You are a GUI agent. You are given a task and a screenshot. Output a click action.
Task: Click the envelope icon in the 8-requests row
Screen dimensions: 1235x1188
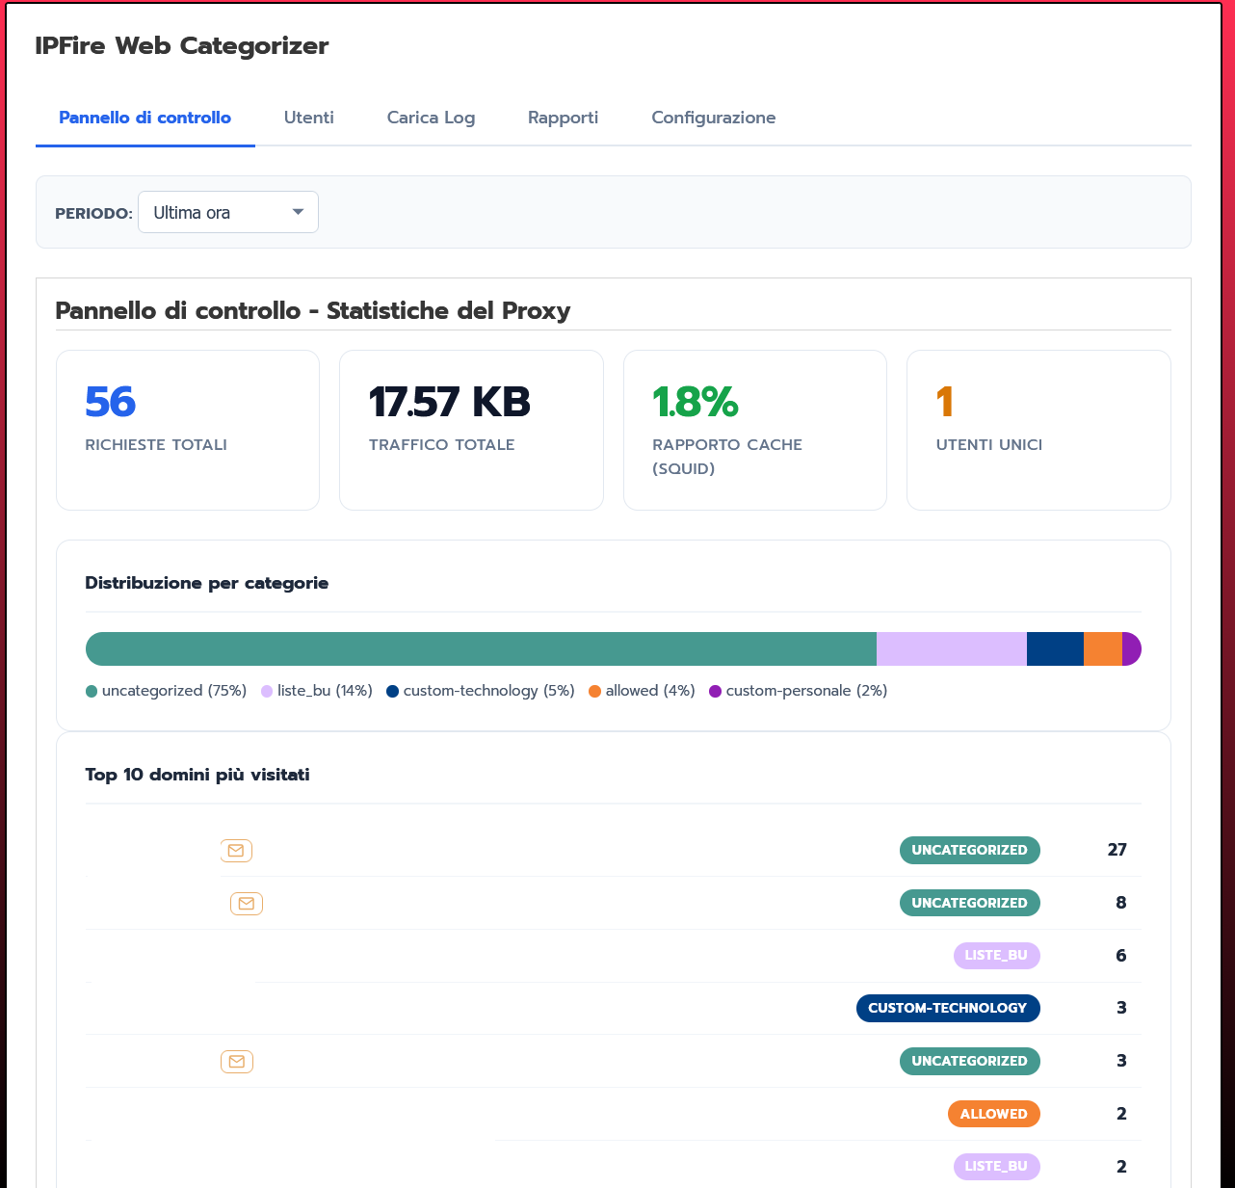tap(247, 904)
